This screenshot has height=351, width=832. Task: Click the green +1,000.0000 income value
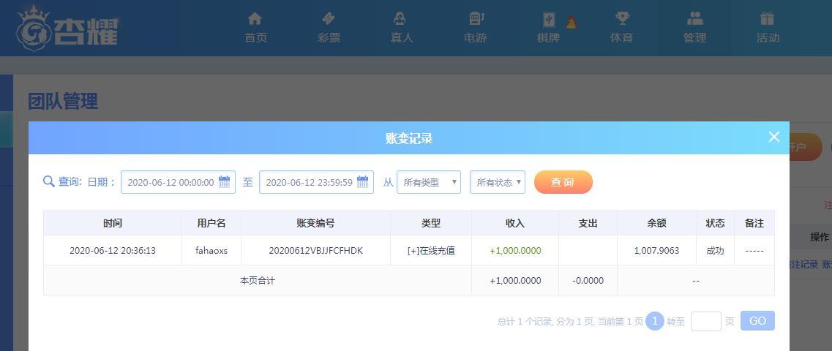tap(515, 250)
